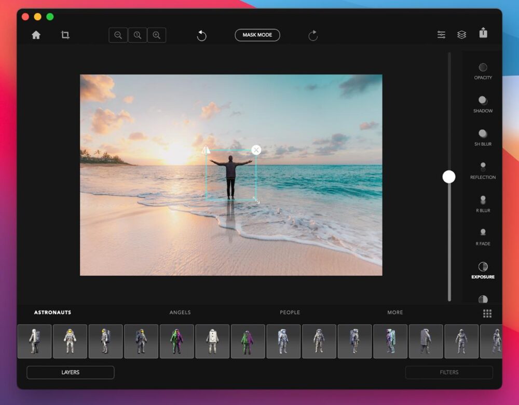The height and width of the screenshot is (405, 519).
Task: Select the Crop tool
Action: pos(65,34)
